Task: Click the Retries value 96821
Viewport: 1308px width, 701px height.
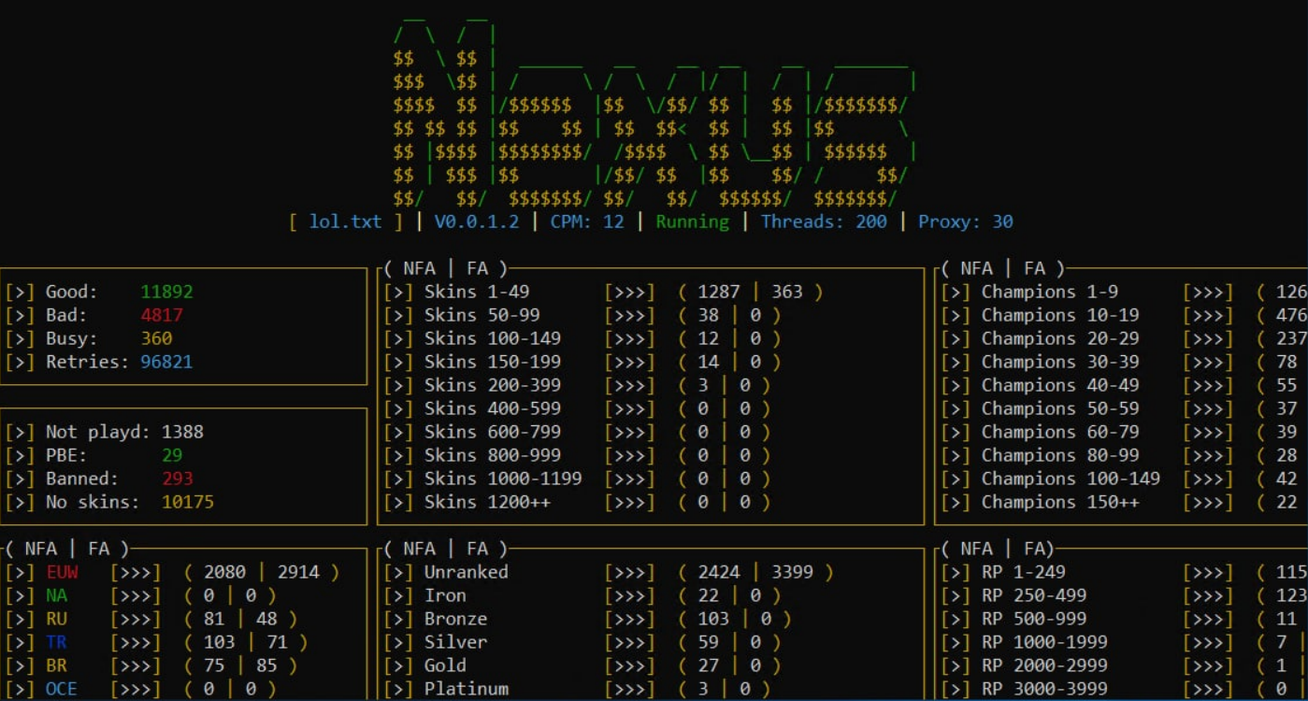Action: 166,362
